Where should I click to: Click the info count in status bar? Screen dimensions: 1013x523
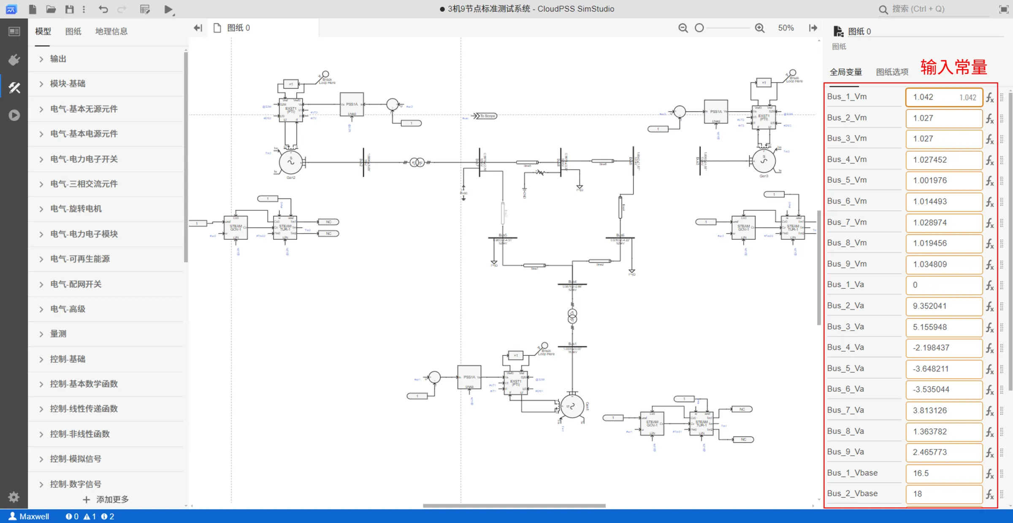tap(108, 516)
